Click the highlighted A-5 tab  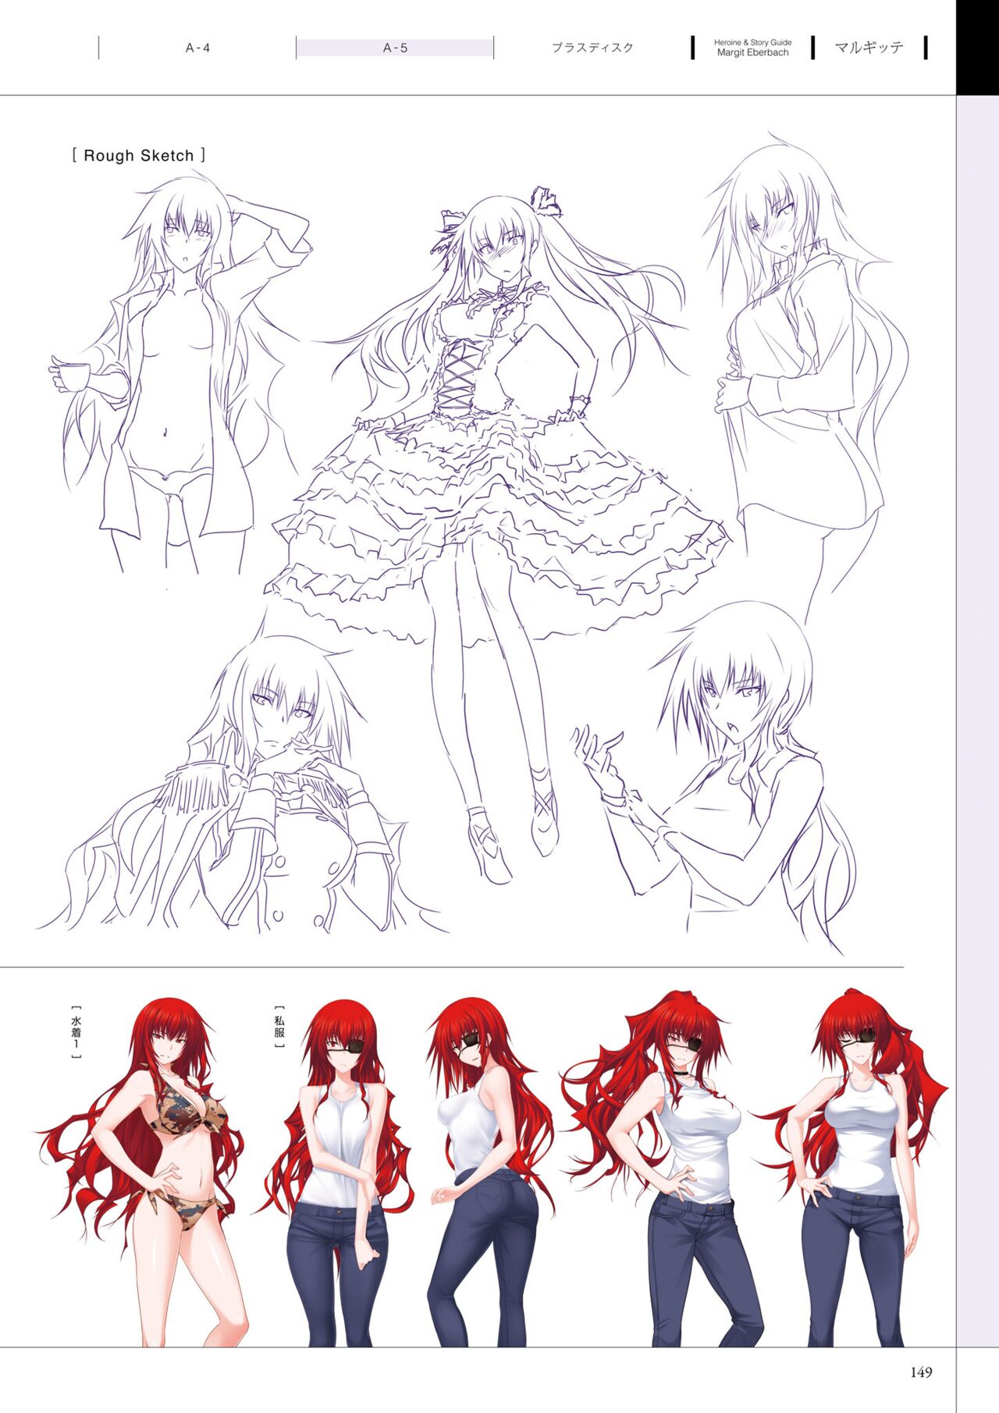395,48
